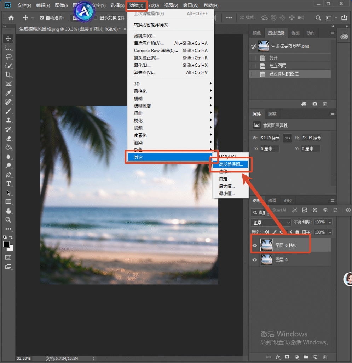Select the Move tool in the toolbox

point(8,38)
